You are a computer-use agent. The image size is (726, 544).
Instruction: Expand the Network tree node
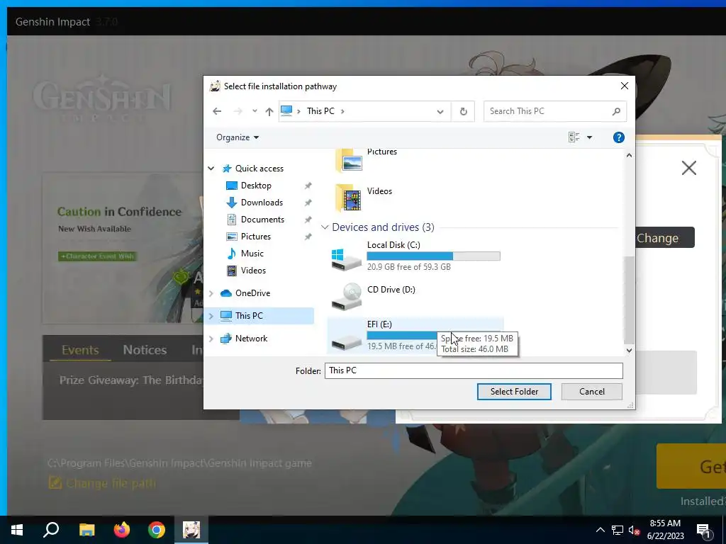click(x=211, y=339)
